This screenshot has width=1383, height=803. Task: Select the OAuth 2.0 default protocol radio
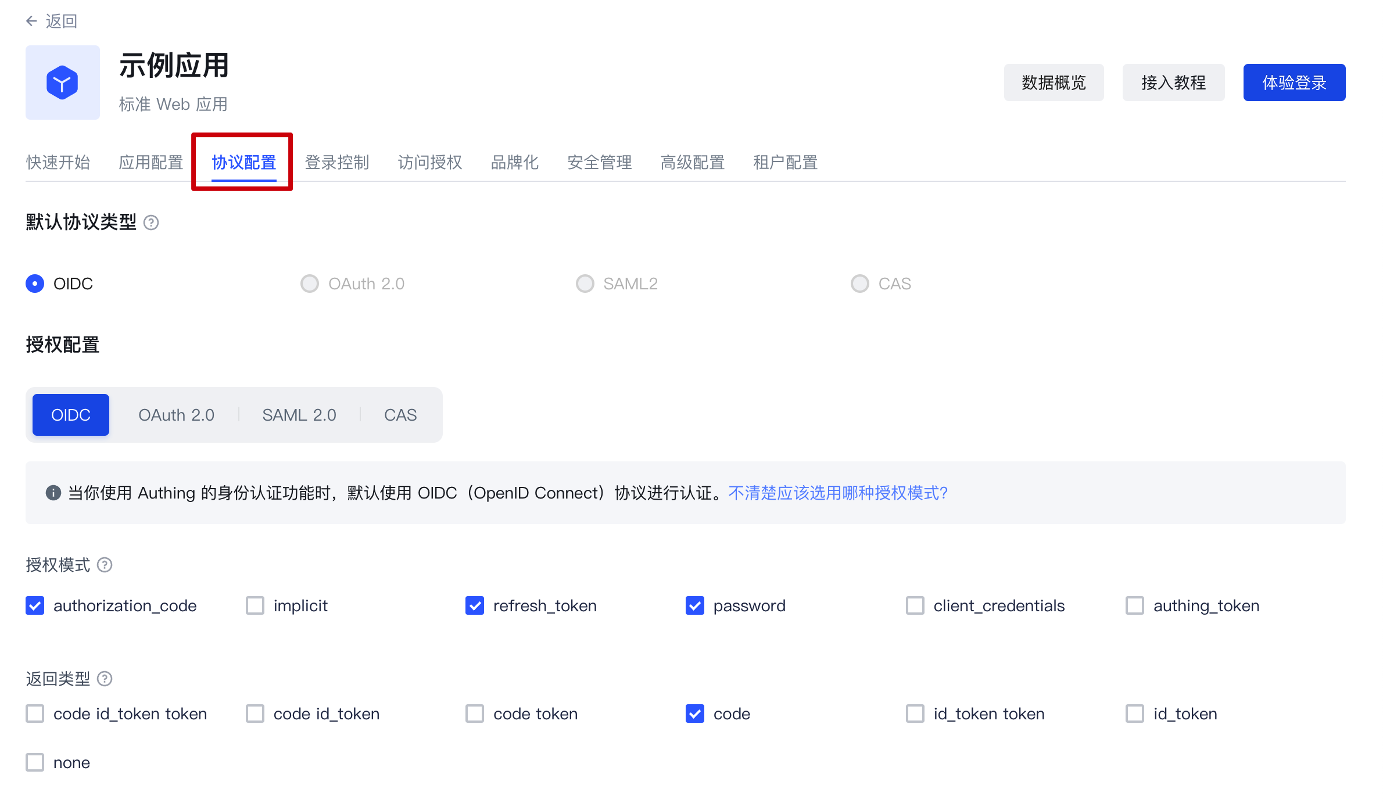click(310, 284)
